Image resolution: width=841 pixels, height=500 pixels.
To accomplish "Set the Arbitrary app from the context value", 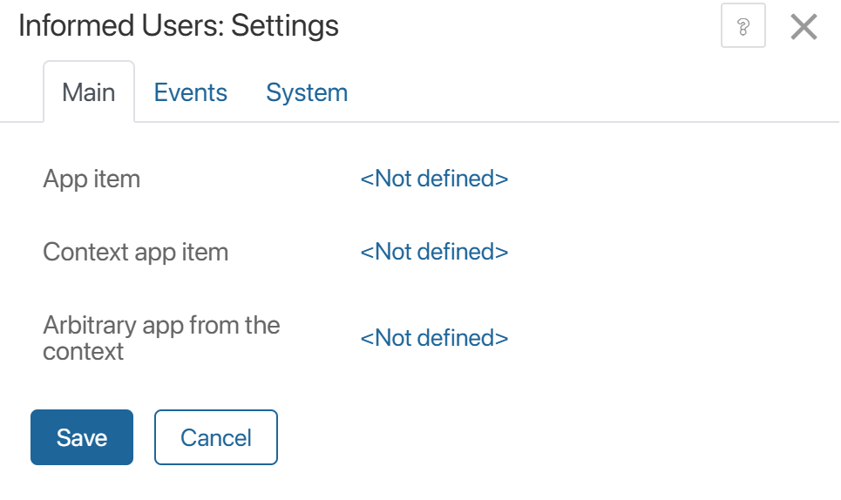I will [x=434, y=338].
